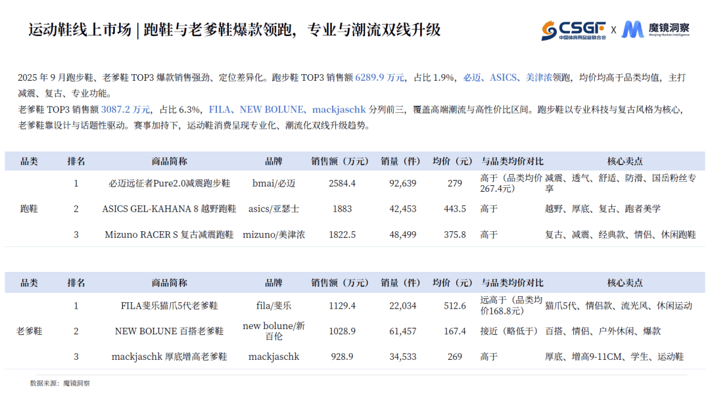Viewport: 710px width, 398px height.
Task: Click brand cell mackjaschk in 品牌 column
Action: [273, 357]
